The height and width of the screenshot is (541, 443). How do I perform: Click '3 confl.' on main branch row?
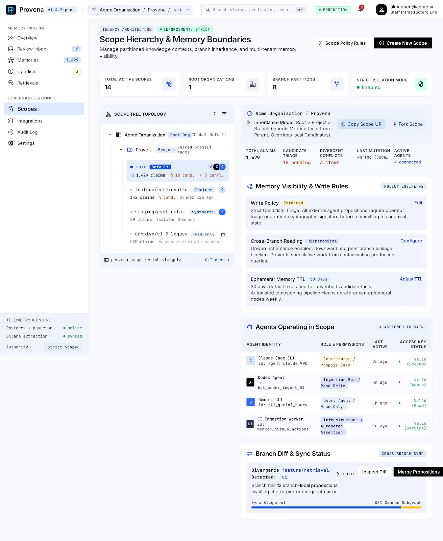tap(212, 175)
